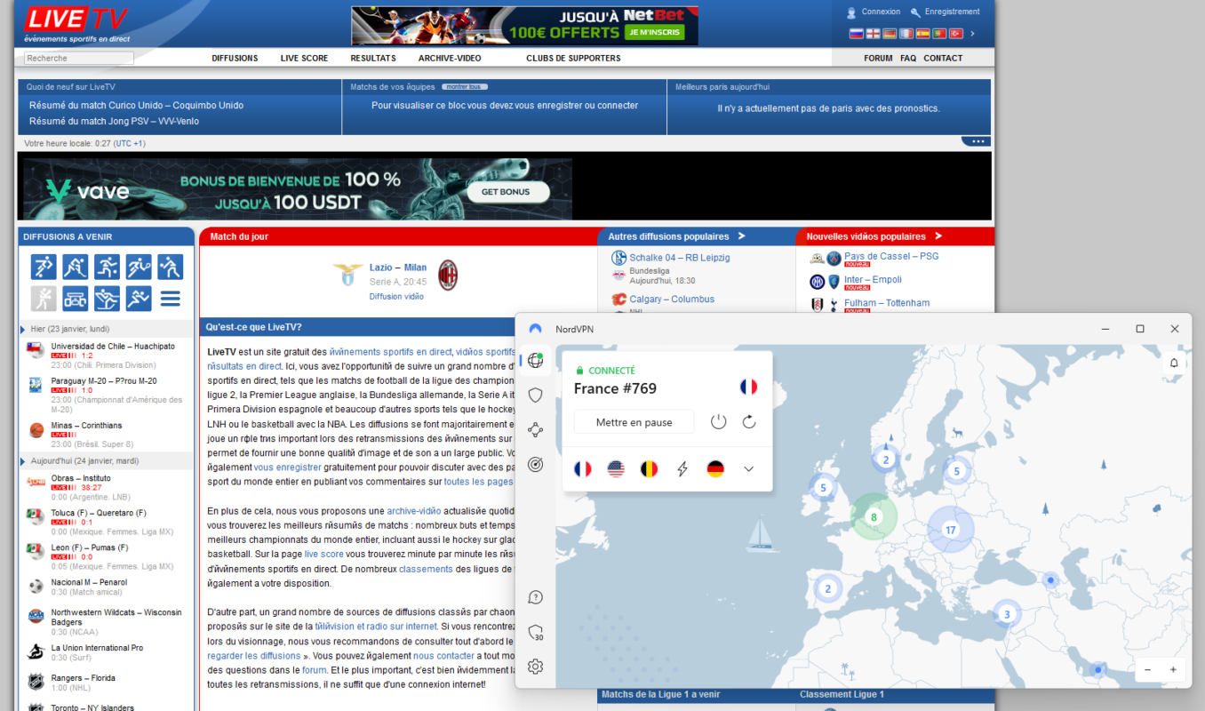Select the 17-server cluster on NordVPN map
Screen dimensions: 1205x711
(x=951, y=530)
